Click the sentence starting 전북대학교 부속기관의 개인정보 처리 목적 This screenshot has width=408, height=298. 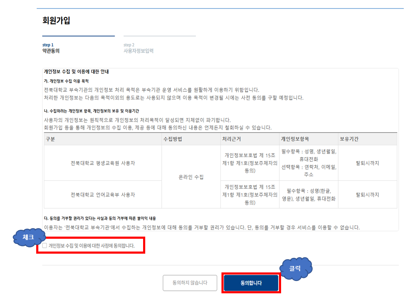[152, 90]
